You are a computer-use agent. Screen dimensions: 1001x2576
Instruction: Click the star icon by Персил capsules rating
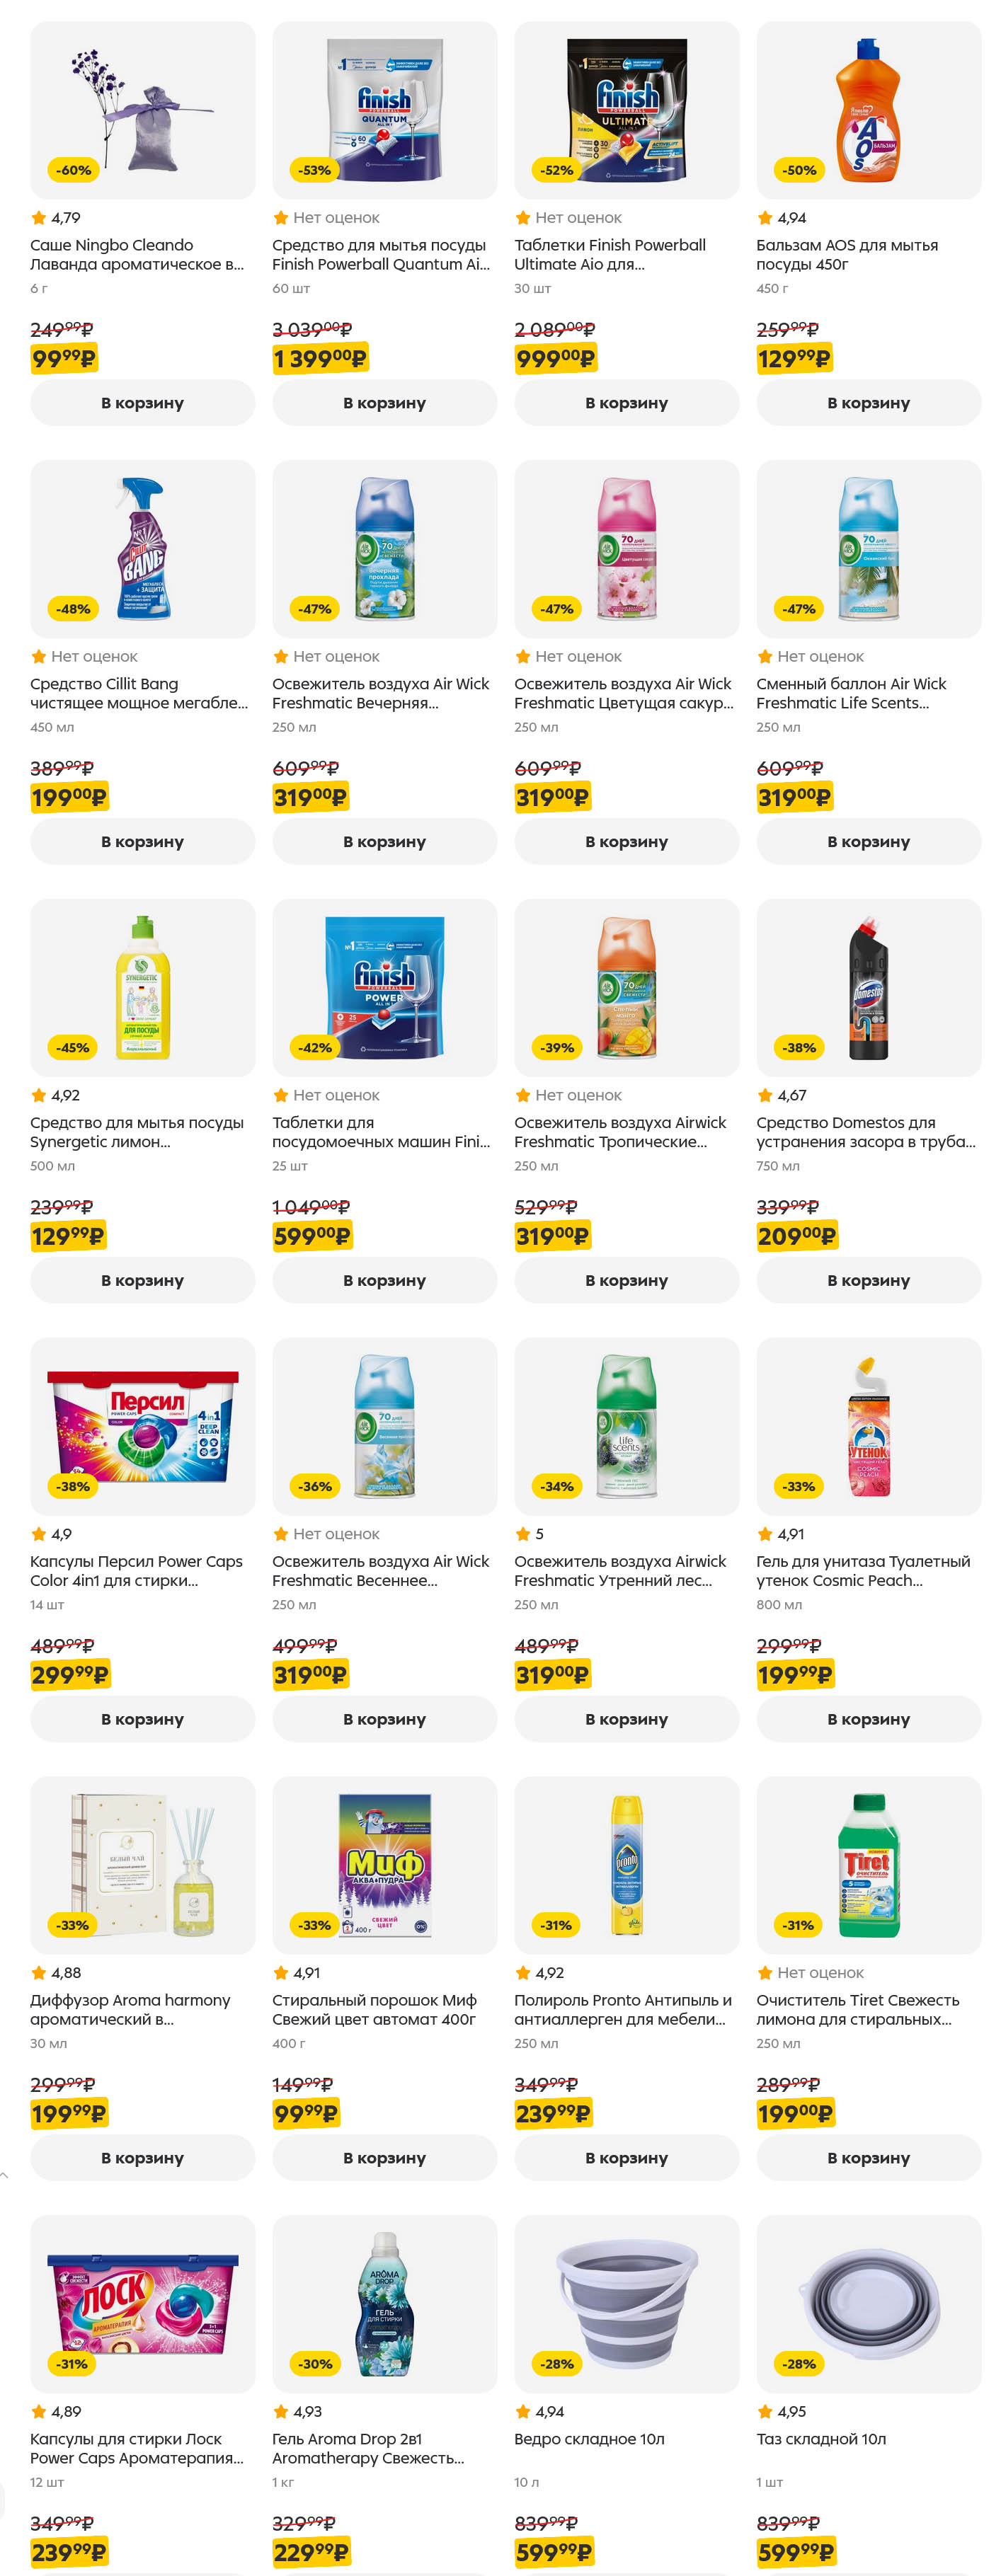39,1534
